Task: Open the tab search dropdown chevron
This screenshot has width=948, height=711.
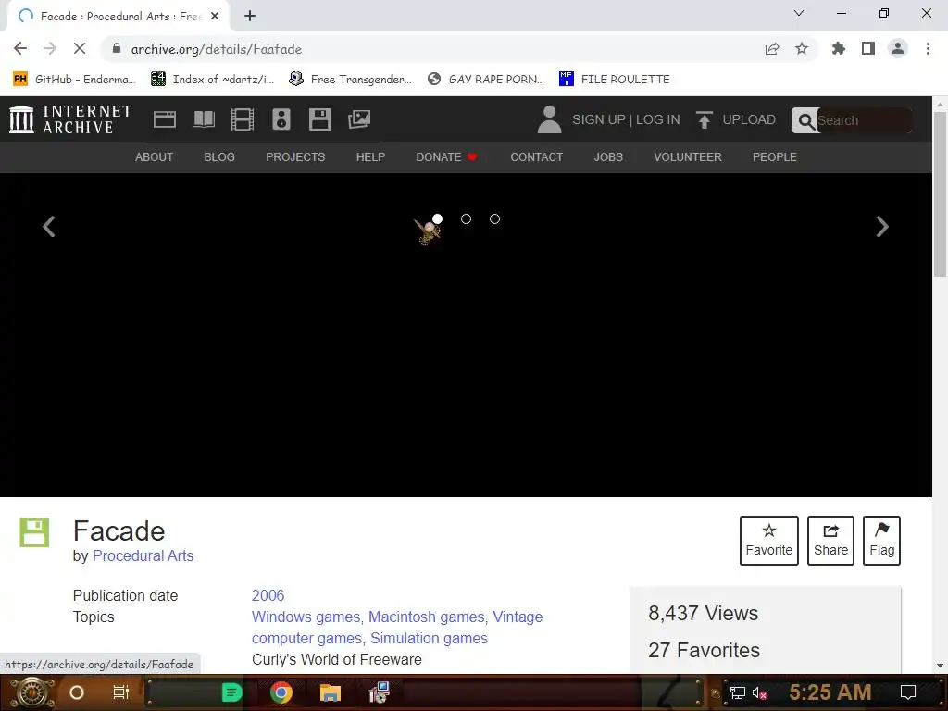Action: (799, 13)
